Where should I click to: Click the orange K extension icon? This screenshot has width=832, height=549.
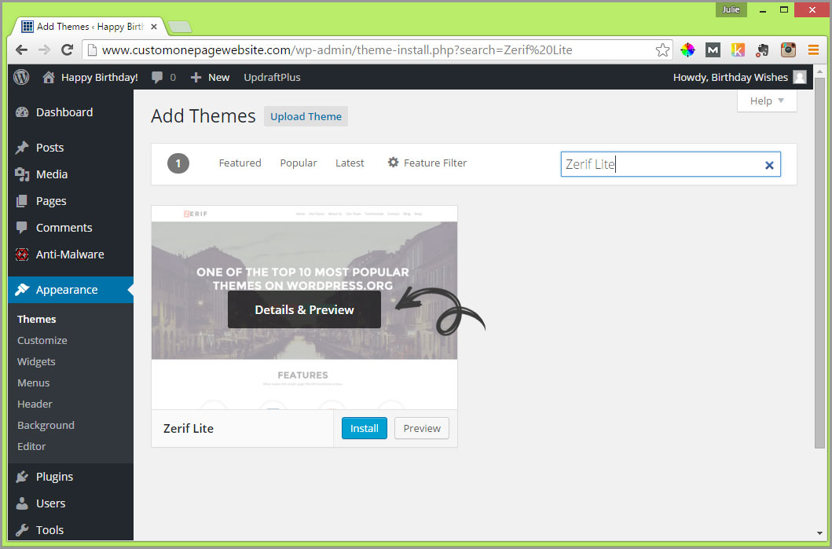pos(738,49)
